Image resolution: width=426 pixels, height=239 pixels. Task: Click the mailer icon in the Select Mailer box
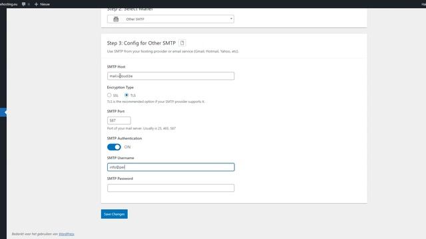(x=116, y=19)
